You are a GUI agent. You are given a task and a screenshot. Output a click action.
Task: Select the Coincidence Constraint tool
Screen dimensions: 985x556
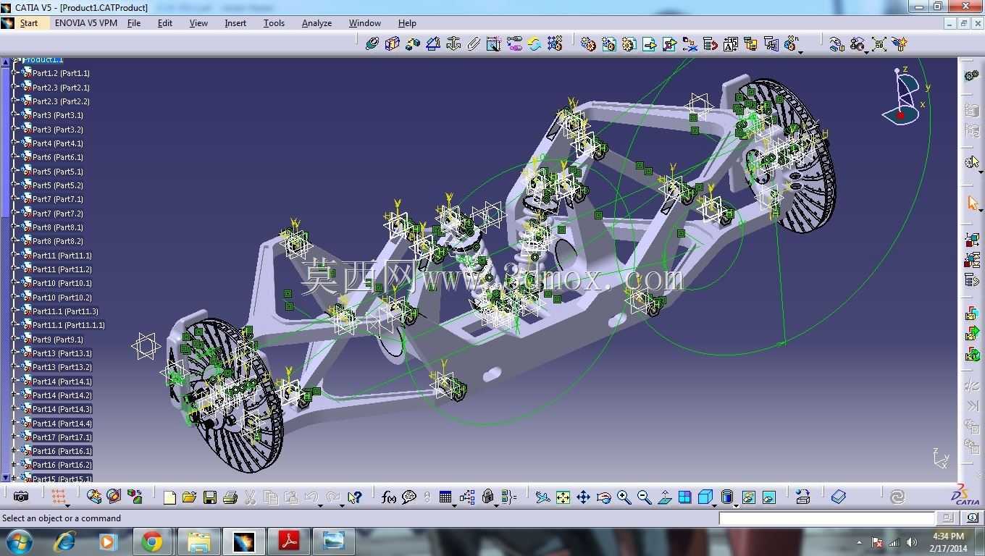point(372,44)
